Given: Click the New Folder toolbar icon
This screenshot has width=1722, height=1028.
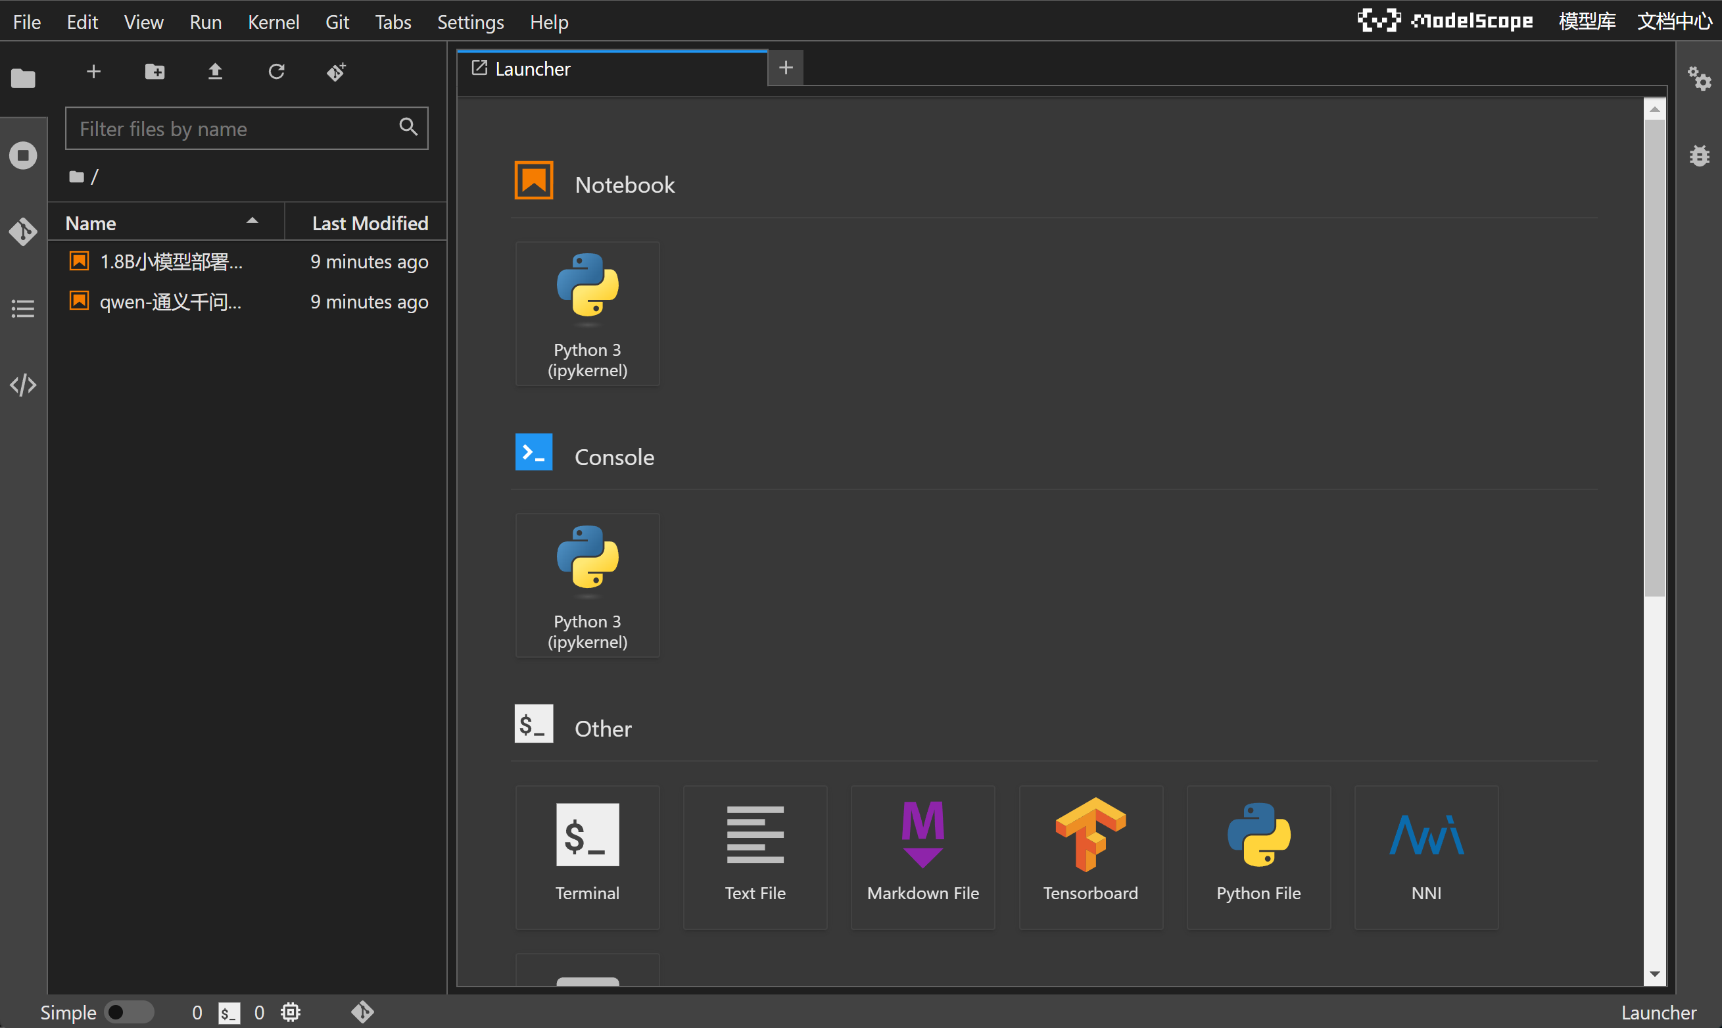Looking at the screenshot, I should (x=155, y=71).
